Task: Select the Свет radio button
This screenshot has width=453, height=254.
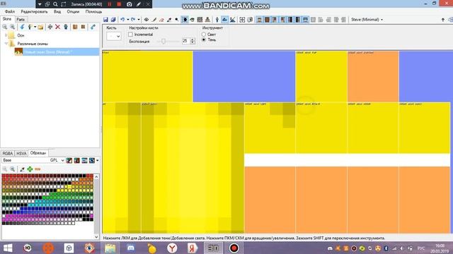Action: coord(204,35)
